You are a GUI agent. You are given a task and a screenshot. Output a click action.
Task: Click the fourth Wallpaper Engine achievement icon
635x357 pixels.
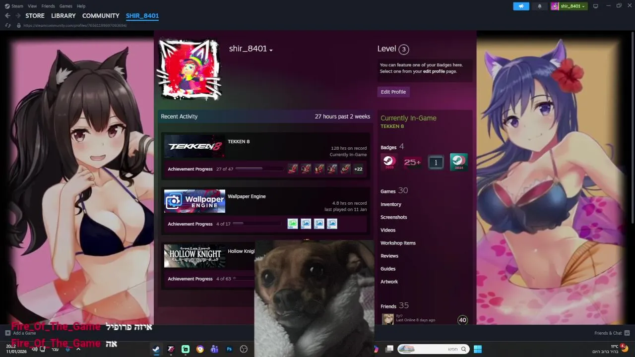pos(332,224)
